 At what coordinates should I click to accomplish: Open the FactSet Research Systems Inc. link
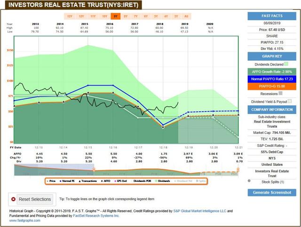[x=96, y=216]
